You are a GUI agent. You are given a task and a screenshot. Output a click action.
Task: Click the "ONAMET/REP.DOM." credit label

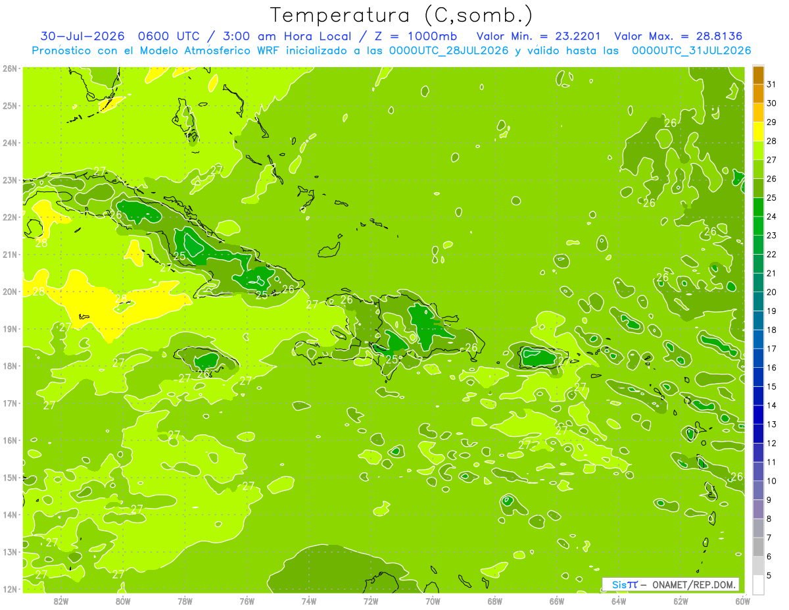pyautogui.click(x=693, y=584)
